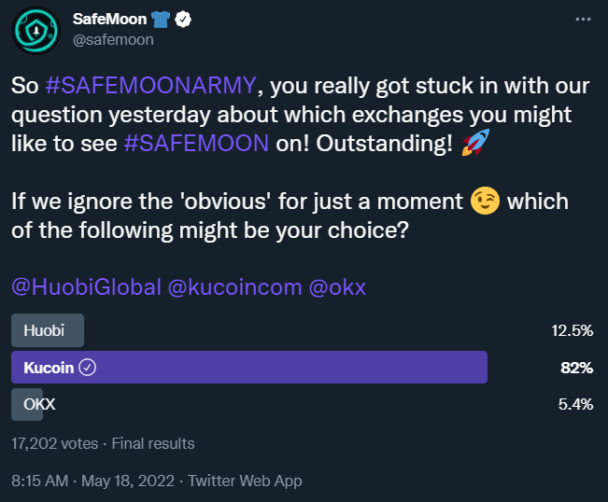The height and width of the screenshot is (502, 608).
Task: Click the rocket emoji in the tweet
Action: (x=475, y=143)
